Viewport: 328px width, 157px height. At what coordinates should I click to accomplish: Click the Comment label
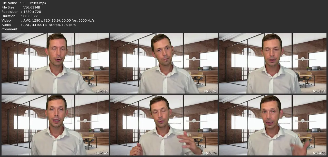[9, 29]
